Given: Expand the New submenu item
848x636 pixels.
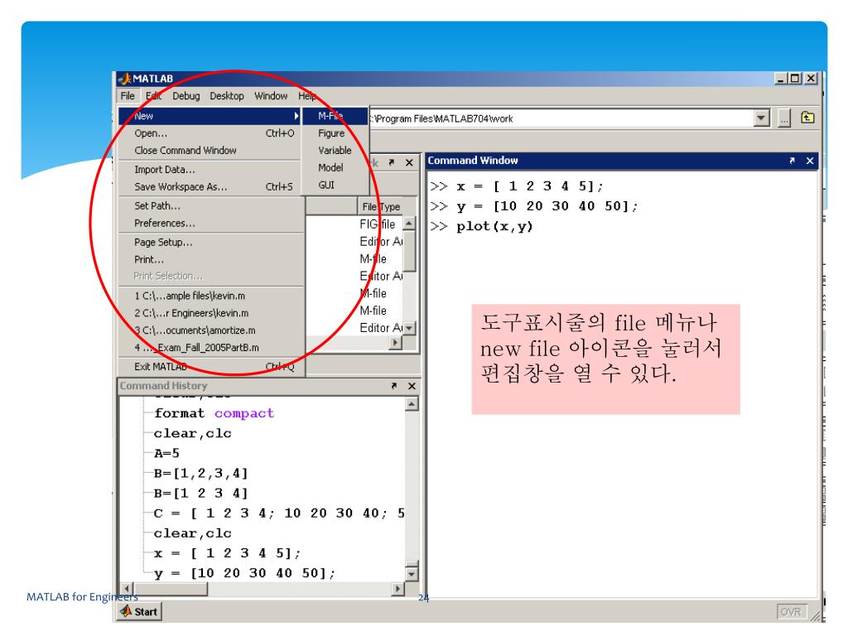Looking at the screenshot, I should point(210,116).
